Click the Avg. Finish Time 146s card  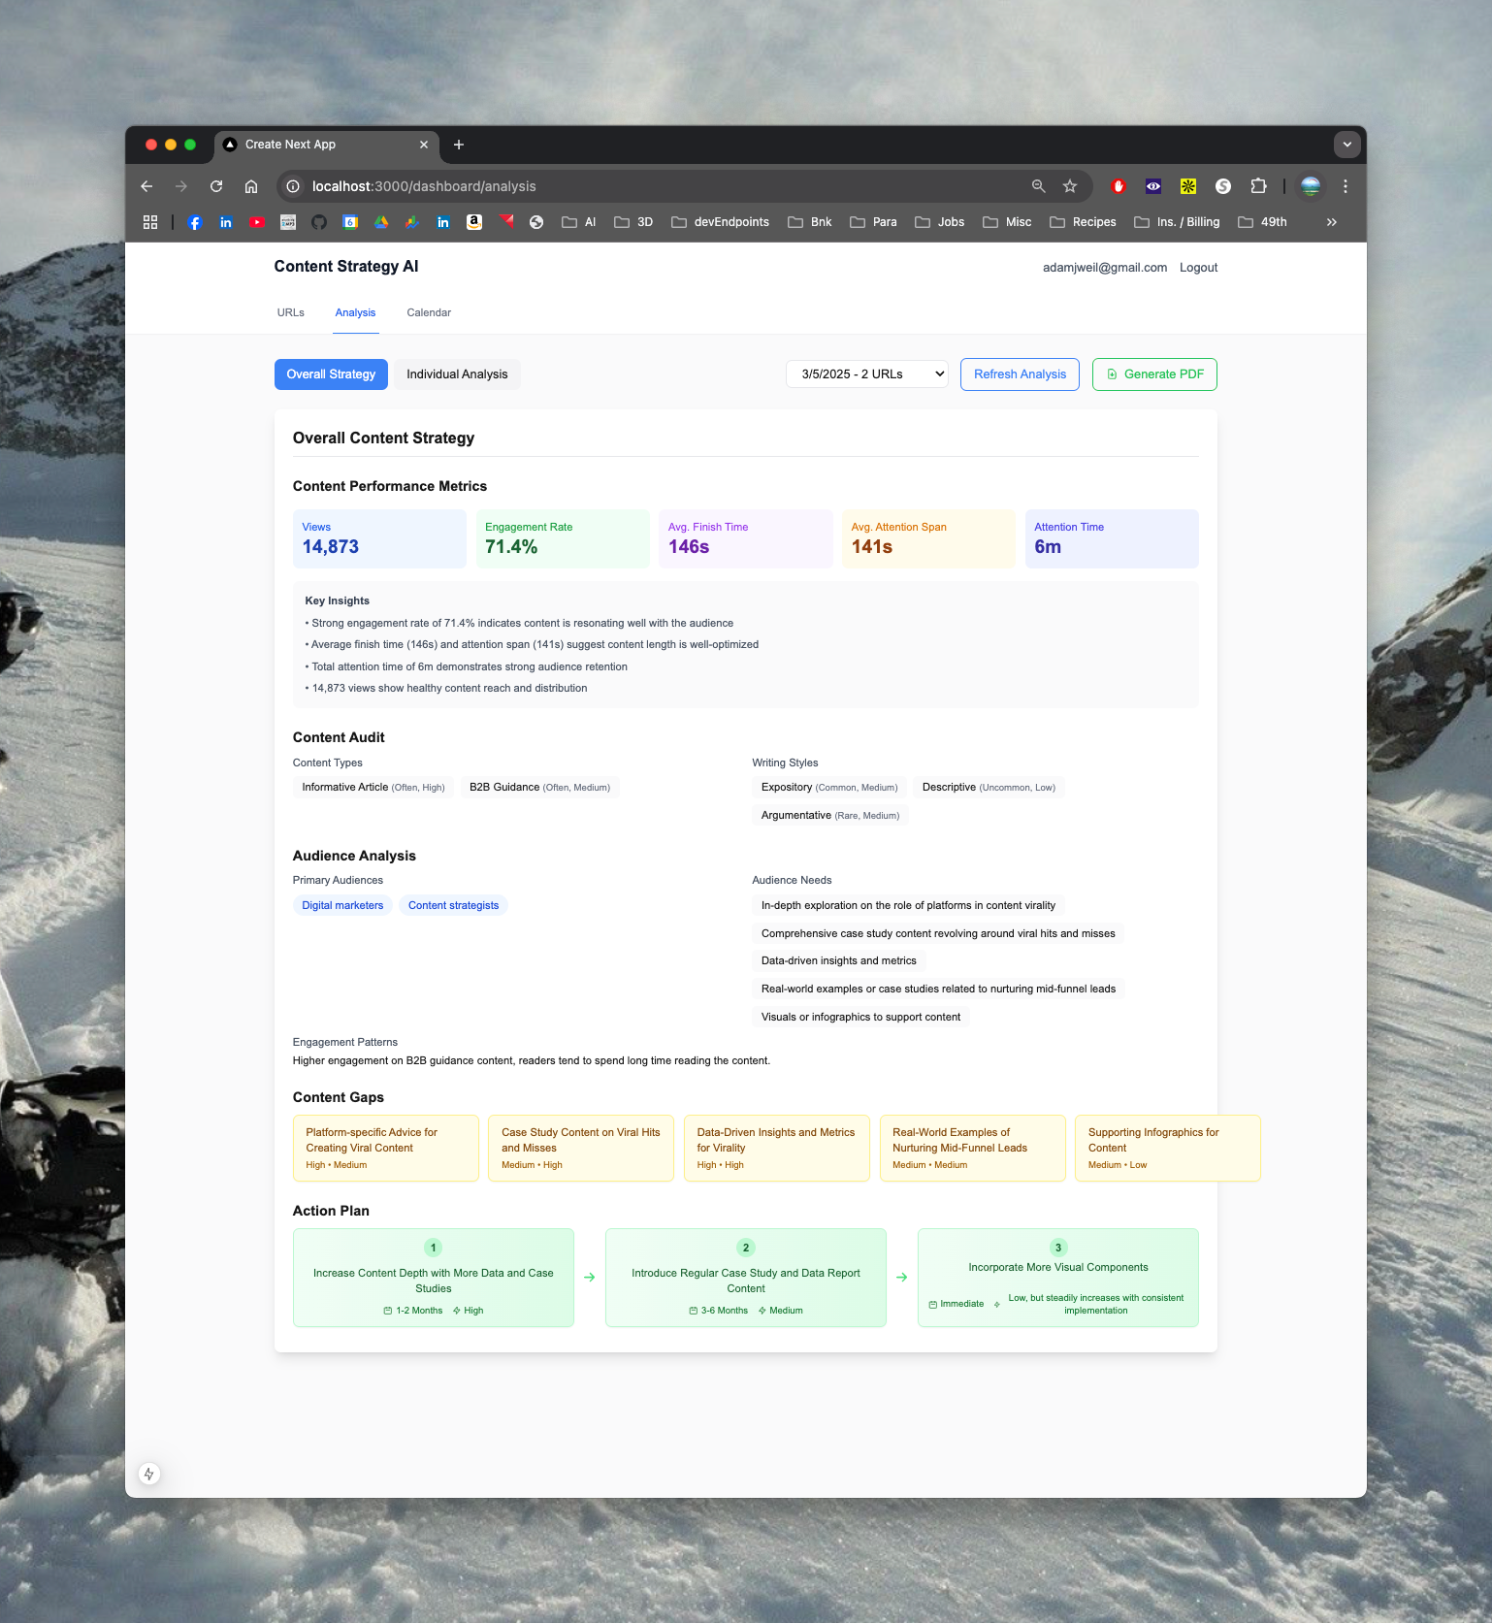pyautogui.click(x=746, y=538)
